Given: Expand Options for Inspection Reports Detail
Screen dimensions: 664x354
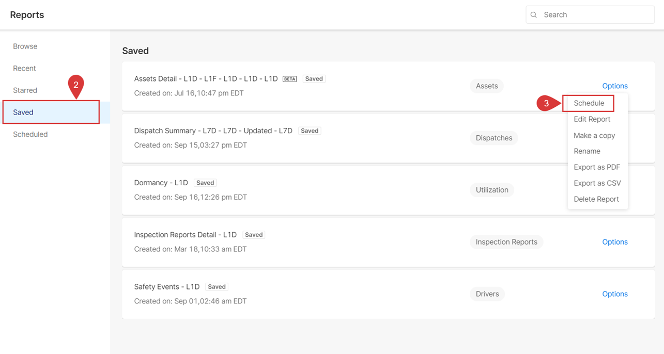Looking at the screenshot, I should point(614,242).
